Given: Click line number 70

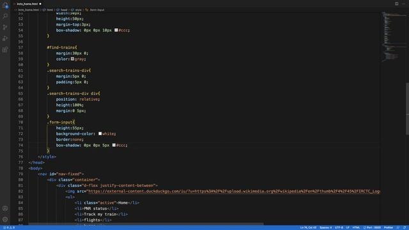Looking at the screenshot, I should click(20, 122).
